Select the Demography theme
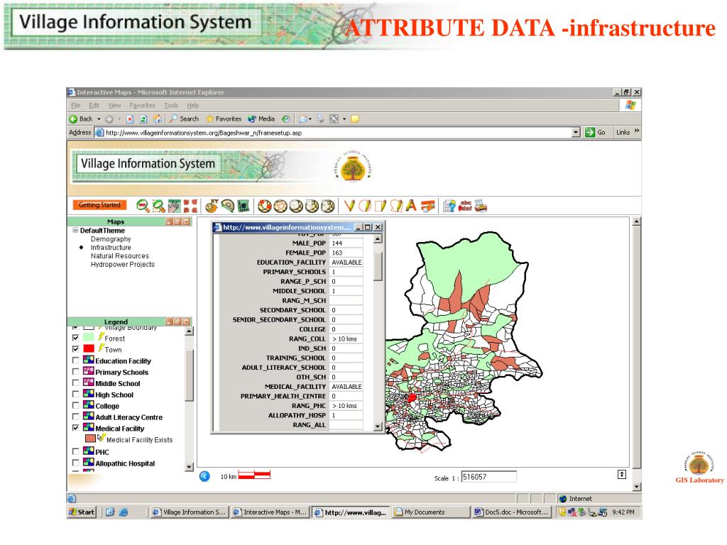727x545 pixels. pyautogui.click(x=111, y=238)
